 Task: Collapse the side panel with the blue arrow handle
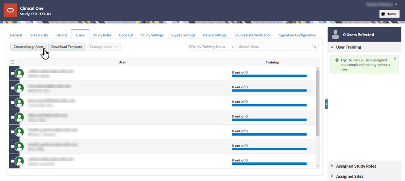pos(326,104)
